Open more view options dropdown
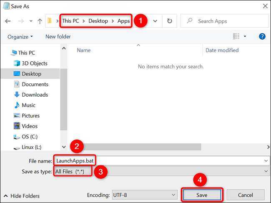This screenshot has width=271, height=203. click(x=245, y=36)
